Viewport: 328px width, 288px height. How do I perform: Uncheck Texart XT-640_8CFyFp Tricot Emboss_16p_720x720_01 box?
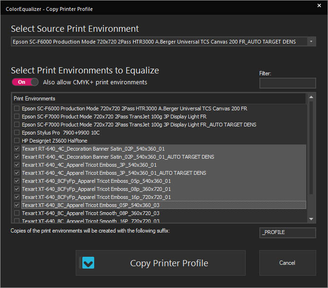pyautogui.click(x=17, y=197)
